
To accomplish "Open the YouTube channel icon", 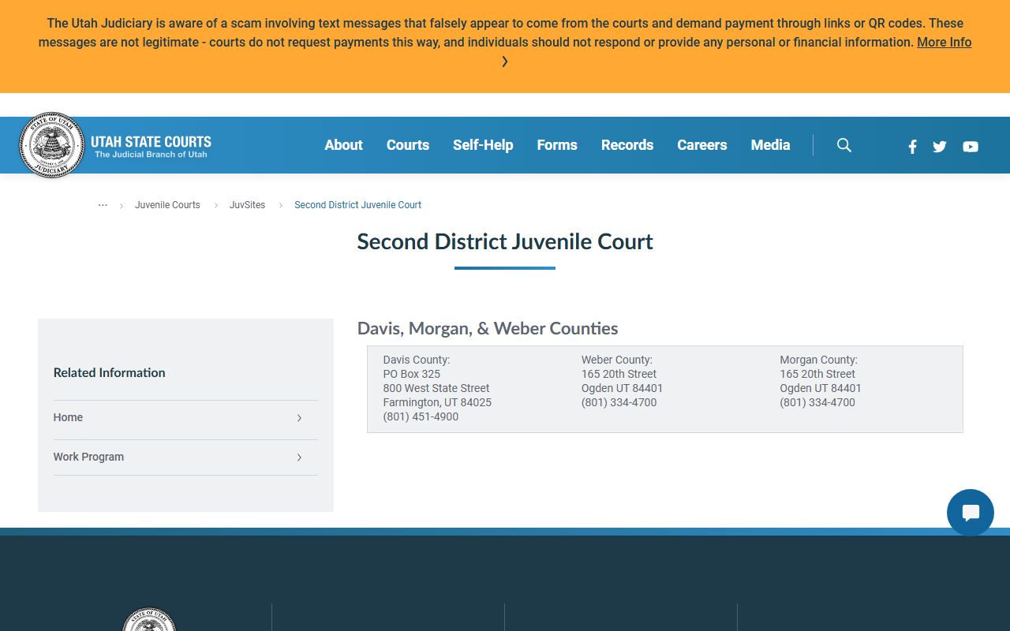I will pos(971,147).
